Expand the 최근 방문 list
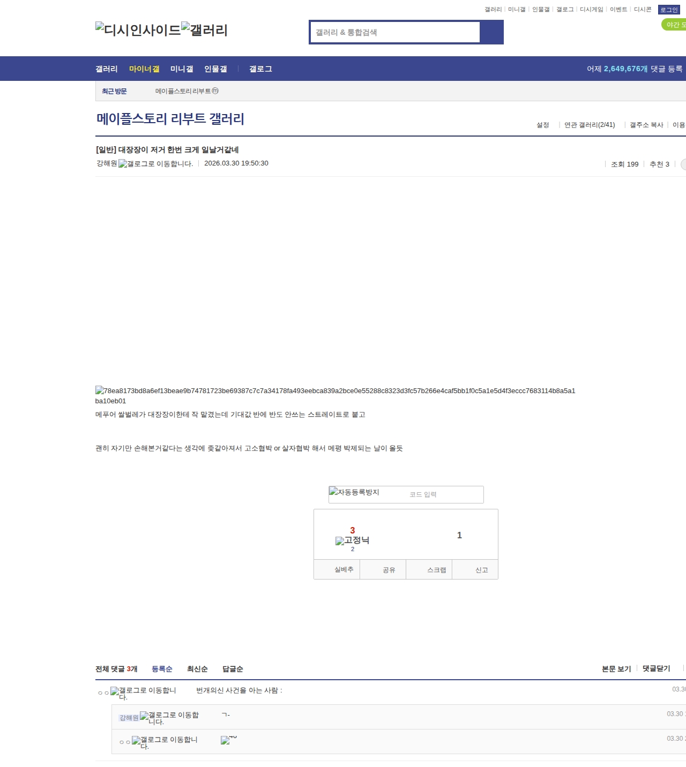Screen dimensions: 686x767 [114, 92]
